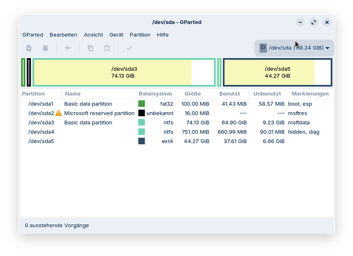Click the Benutzt column header
Viewport: 353px width, 256px height.
tap(230, 94)
